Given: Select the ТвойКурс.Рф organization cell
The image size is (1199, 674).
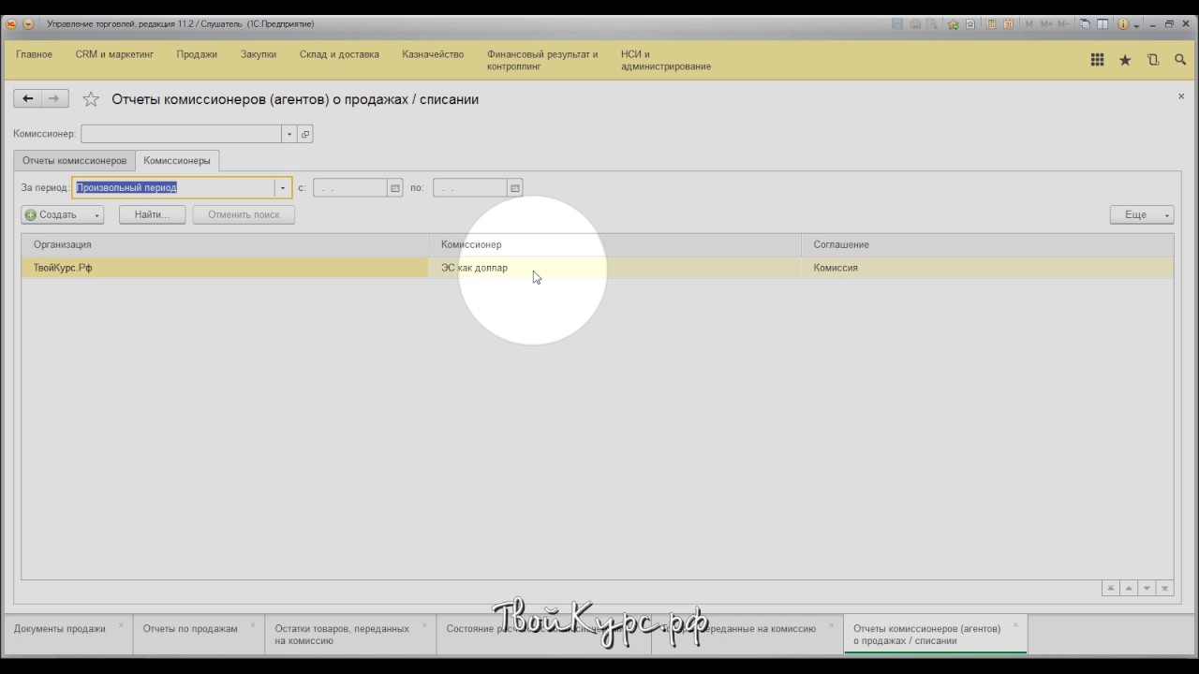Looking at the screenshot, I should (225, 268).
